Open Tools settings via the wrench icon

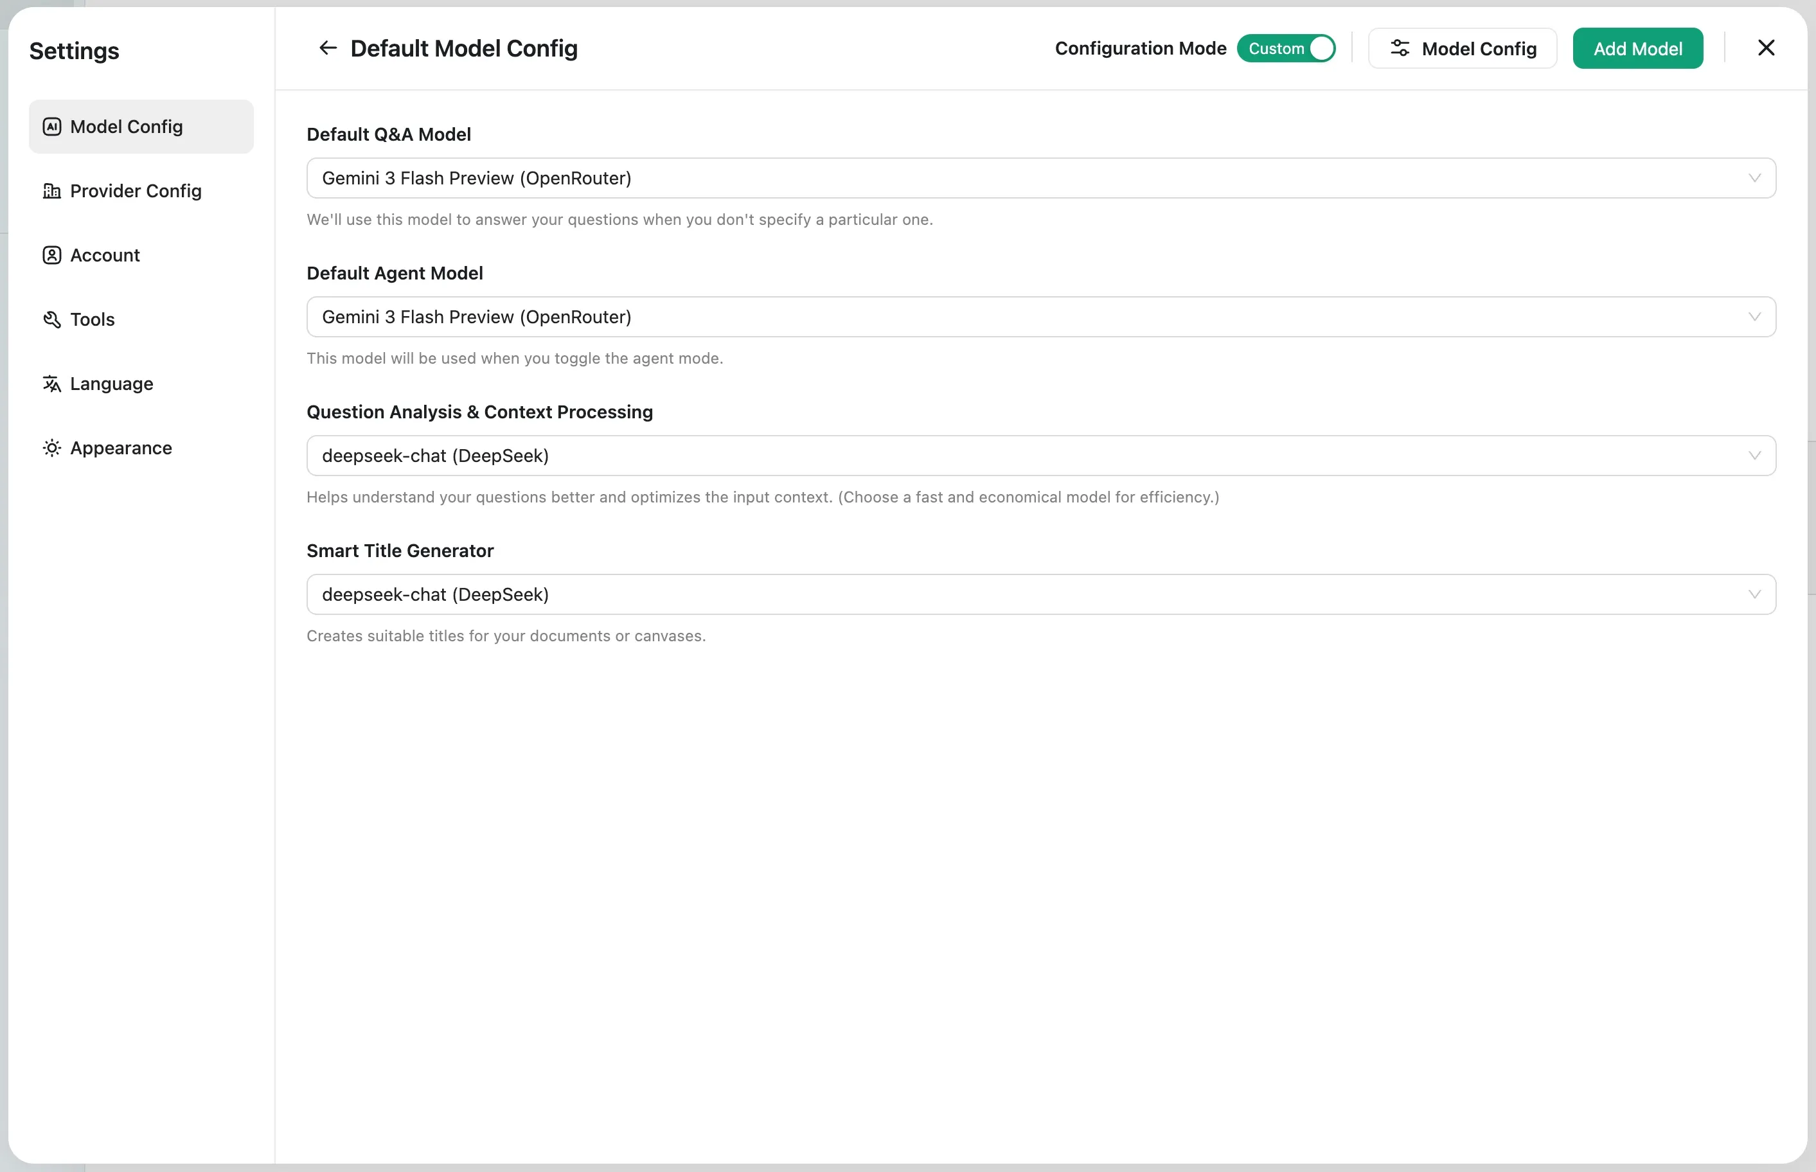click(x=51, y=319)
